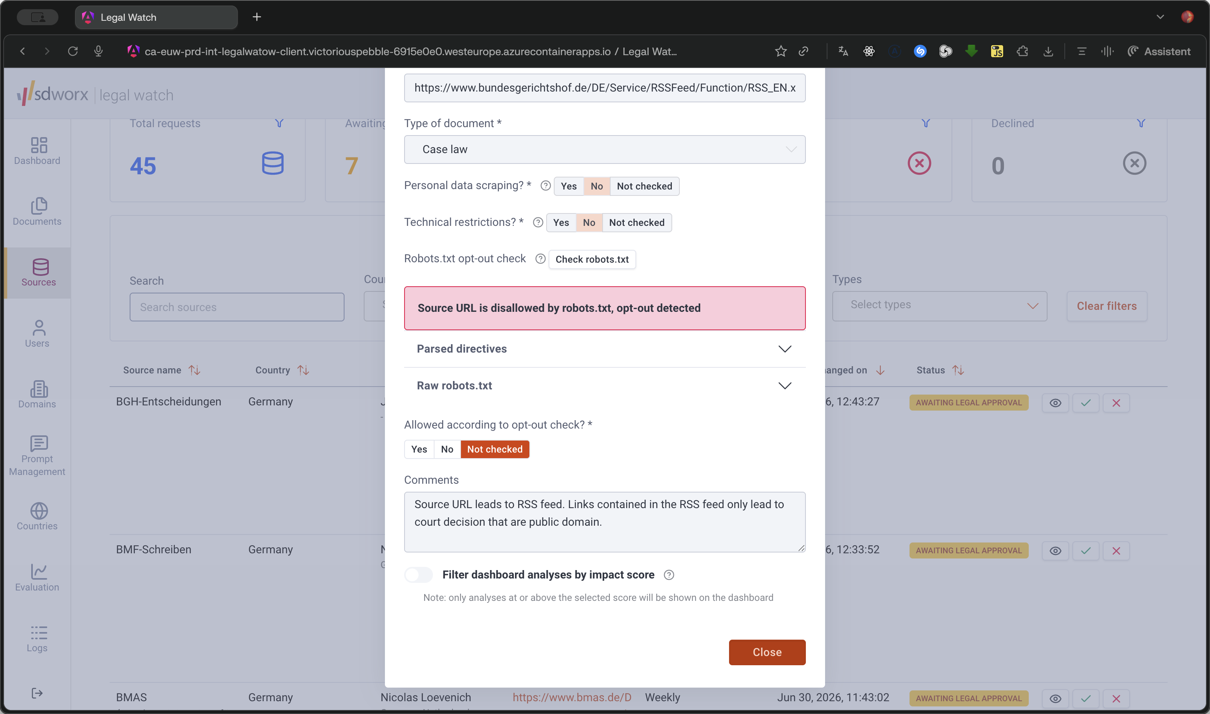Open Robots.txt opt-out help icon

540,259
